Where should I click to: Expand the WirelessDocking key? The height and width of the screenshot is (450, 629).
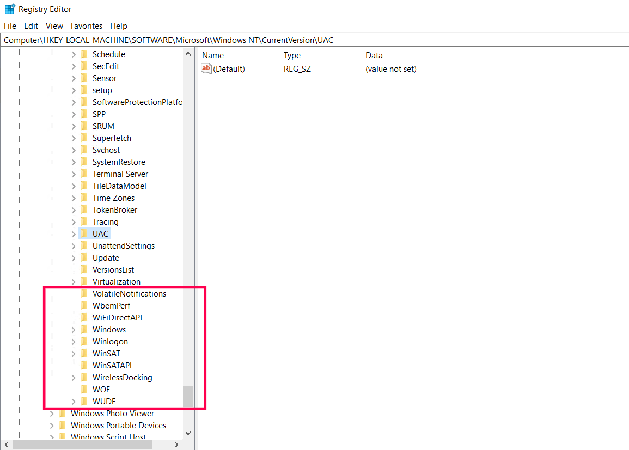(74, 378)
